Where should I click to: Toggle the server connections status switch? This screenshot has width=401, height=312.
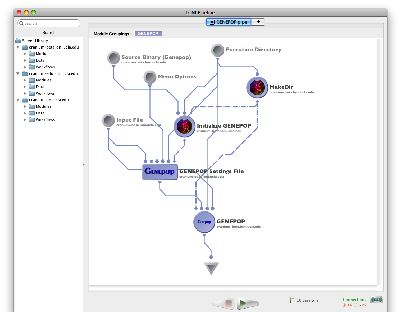tap(376, 300)
